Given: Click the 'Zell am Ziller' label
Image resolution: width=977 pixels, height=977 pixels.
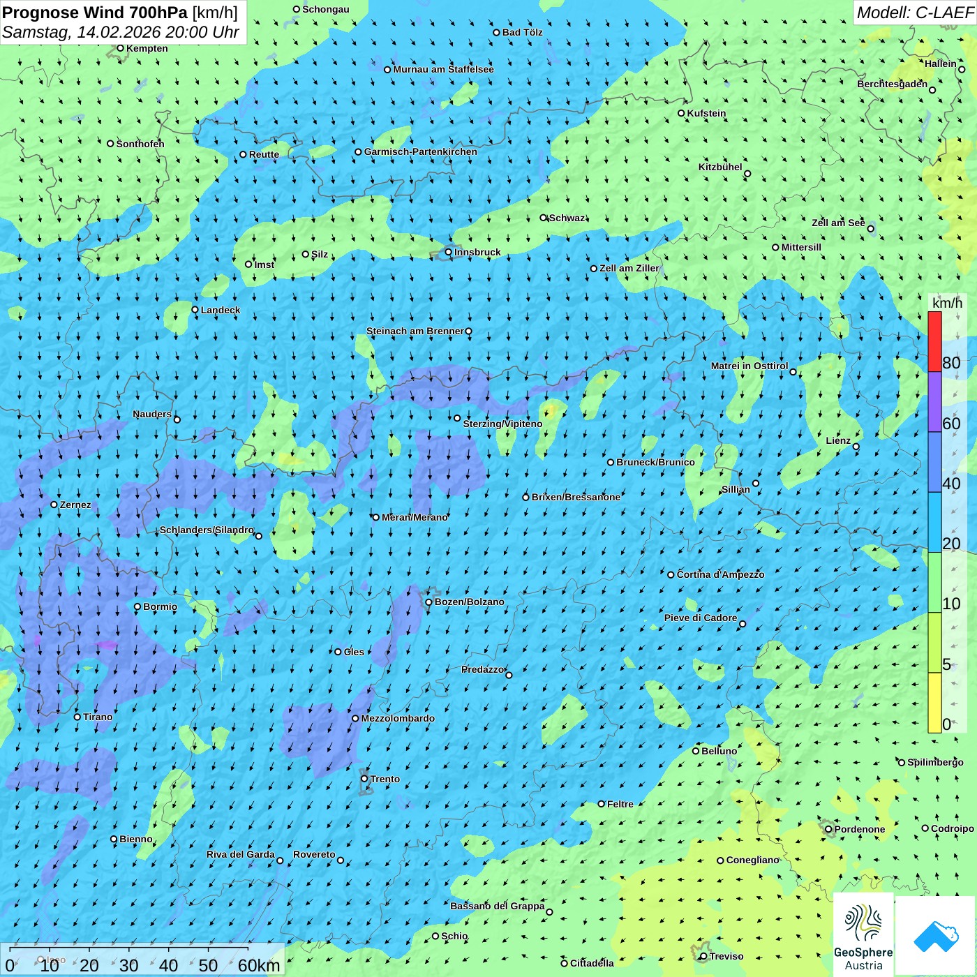Looking at the screenshot, I should [629, 268].
